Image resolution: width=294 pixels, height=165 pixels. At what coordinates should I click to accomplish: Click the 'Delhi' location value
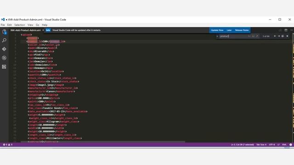click(45, 71)
